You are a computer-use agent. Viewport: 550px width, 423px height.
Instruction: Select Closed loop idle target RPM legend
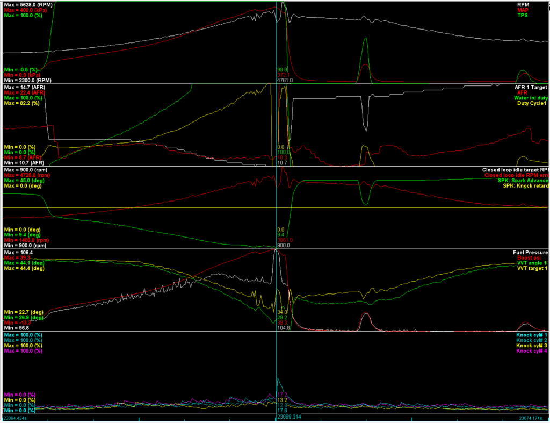[x=515, y=170]
